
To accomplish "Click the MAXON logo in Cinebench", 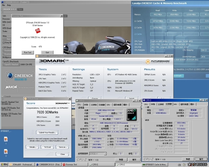I will (x=11, y=87).
